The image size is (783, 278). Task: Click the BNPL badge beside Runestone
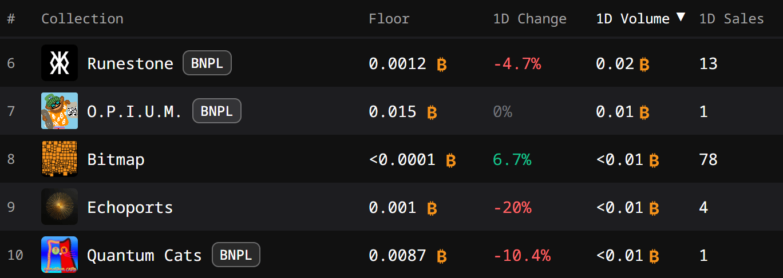207,63
